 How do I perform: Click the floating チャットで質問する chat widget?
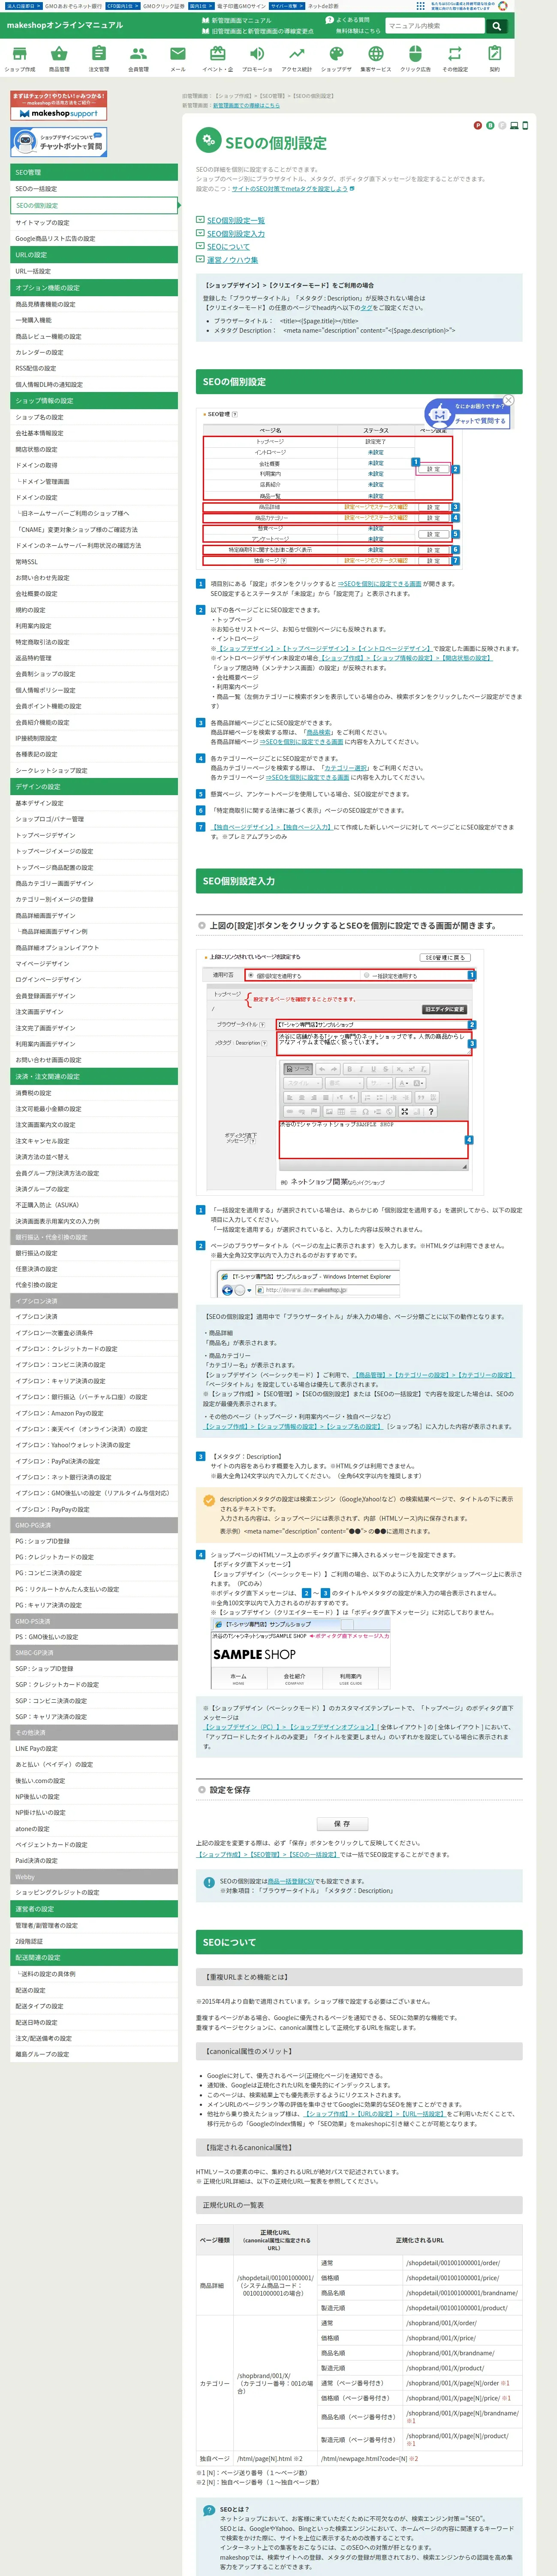tap(467, 414)
